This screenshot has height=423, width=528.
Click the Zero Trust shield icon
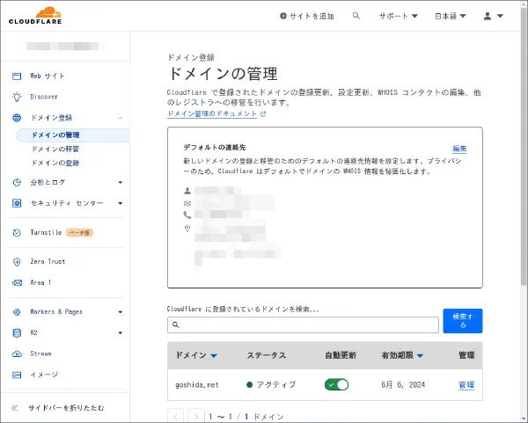[x=17, y=262]
